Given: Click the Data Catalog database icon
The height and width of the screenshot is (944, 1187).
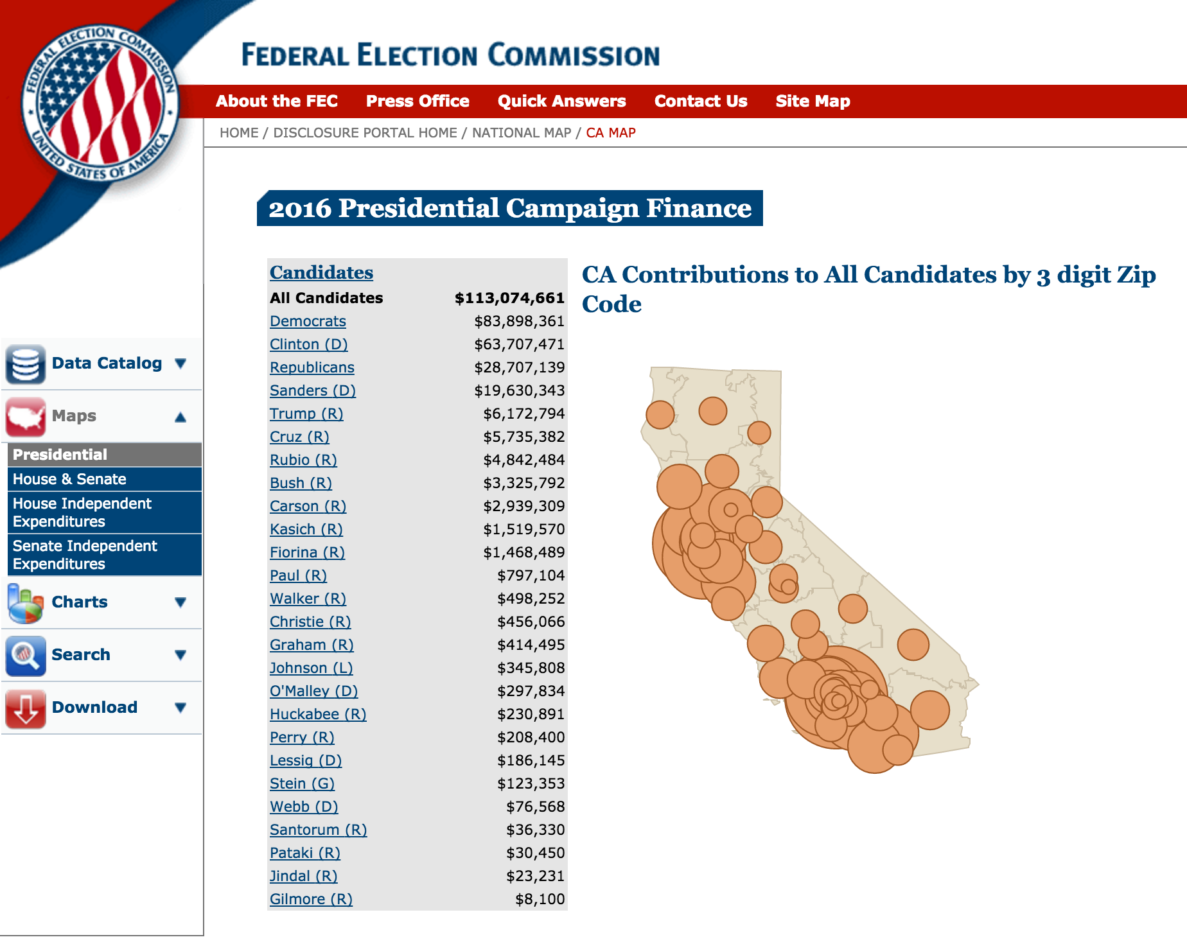Looking at the screenshot, I should (x=26, y=364).
